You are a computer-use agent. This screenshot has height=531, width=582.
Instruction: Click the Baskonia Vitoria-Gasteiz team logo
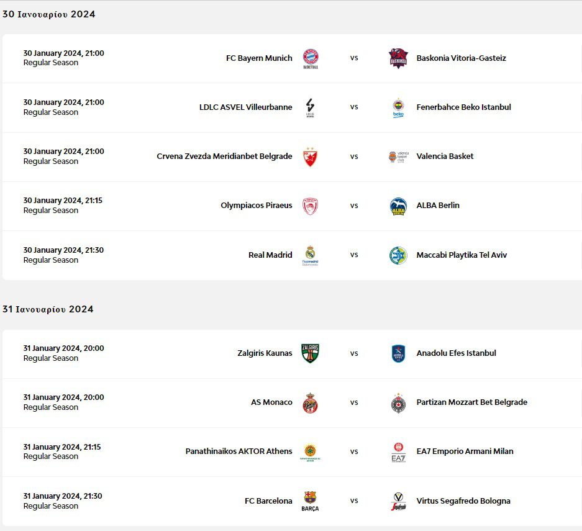[398, 58]
